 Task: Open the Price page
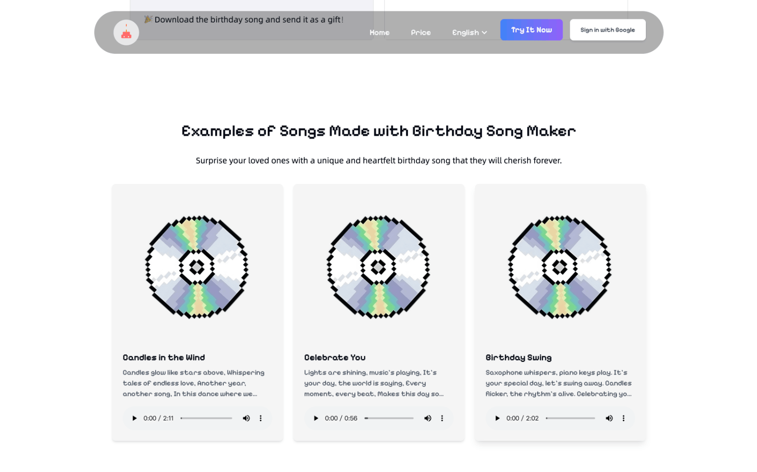[x=421, y=33]
